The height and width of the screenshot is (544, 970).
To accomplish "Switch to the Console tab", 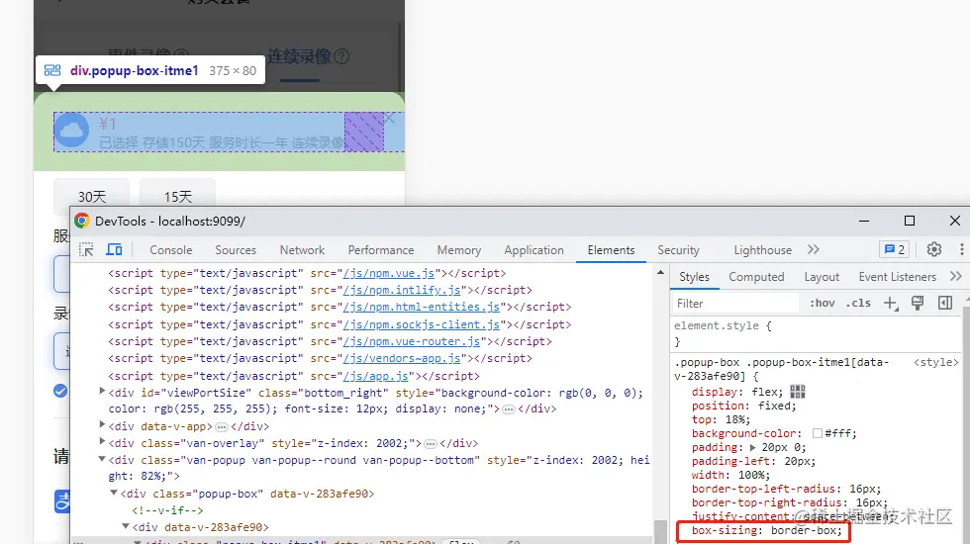I will tap(170, 249).
